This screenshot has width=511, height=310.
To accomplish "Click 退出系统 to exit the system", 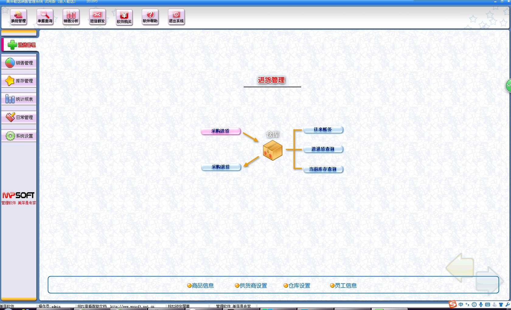I will 176,17.
